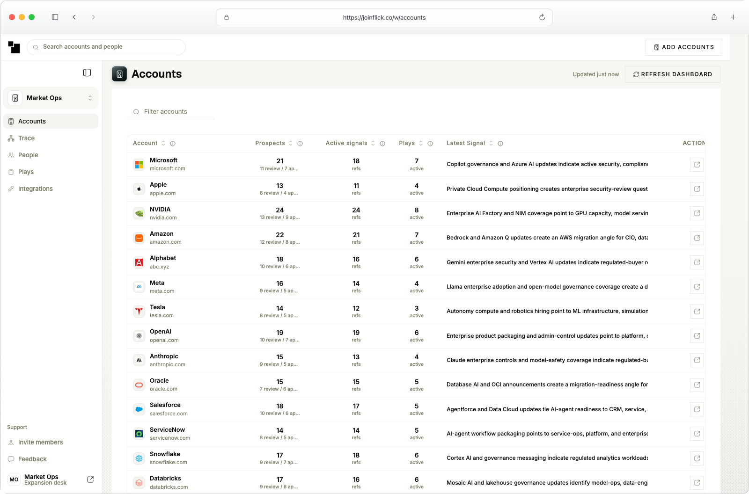Sort by Plays column

(421, 144)
